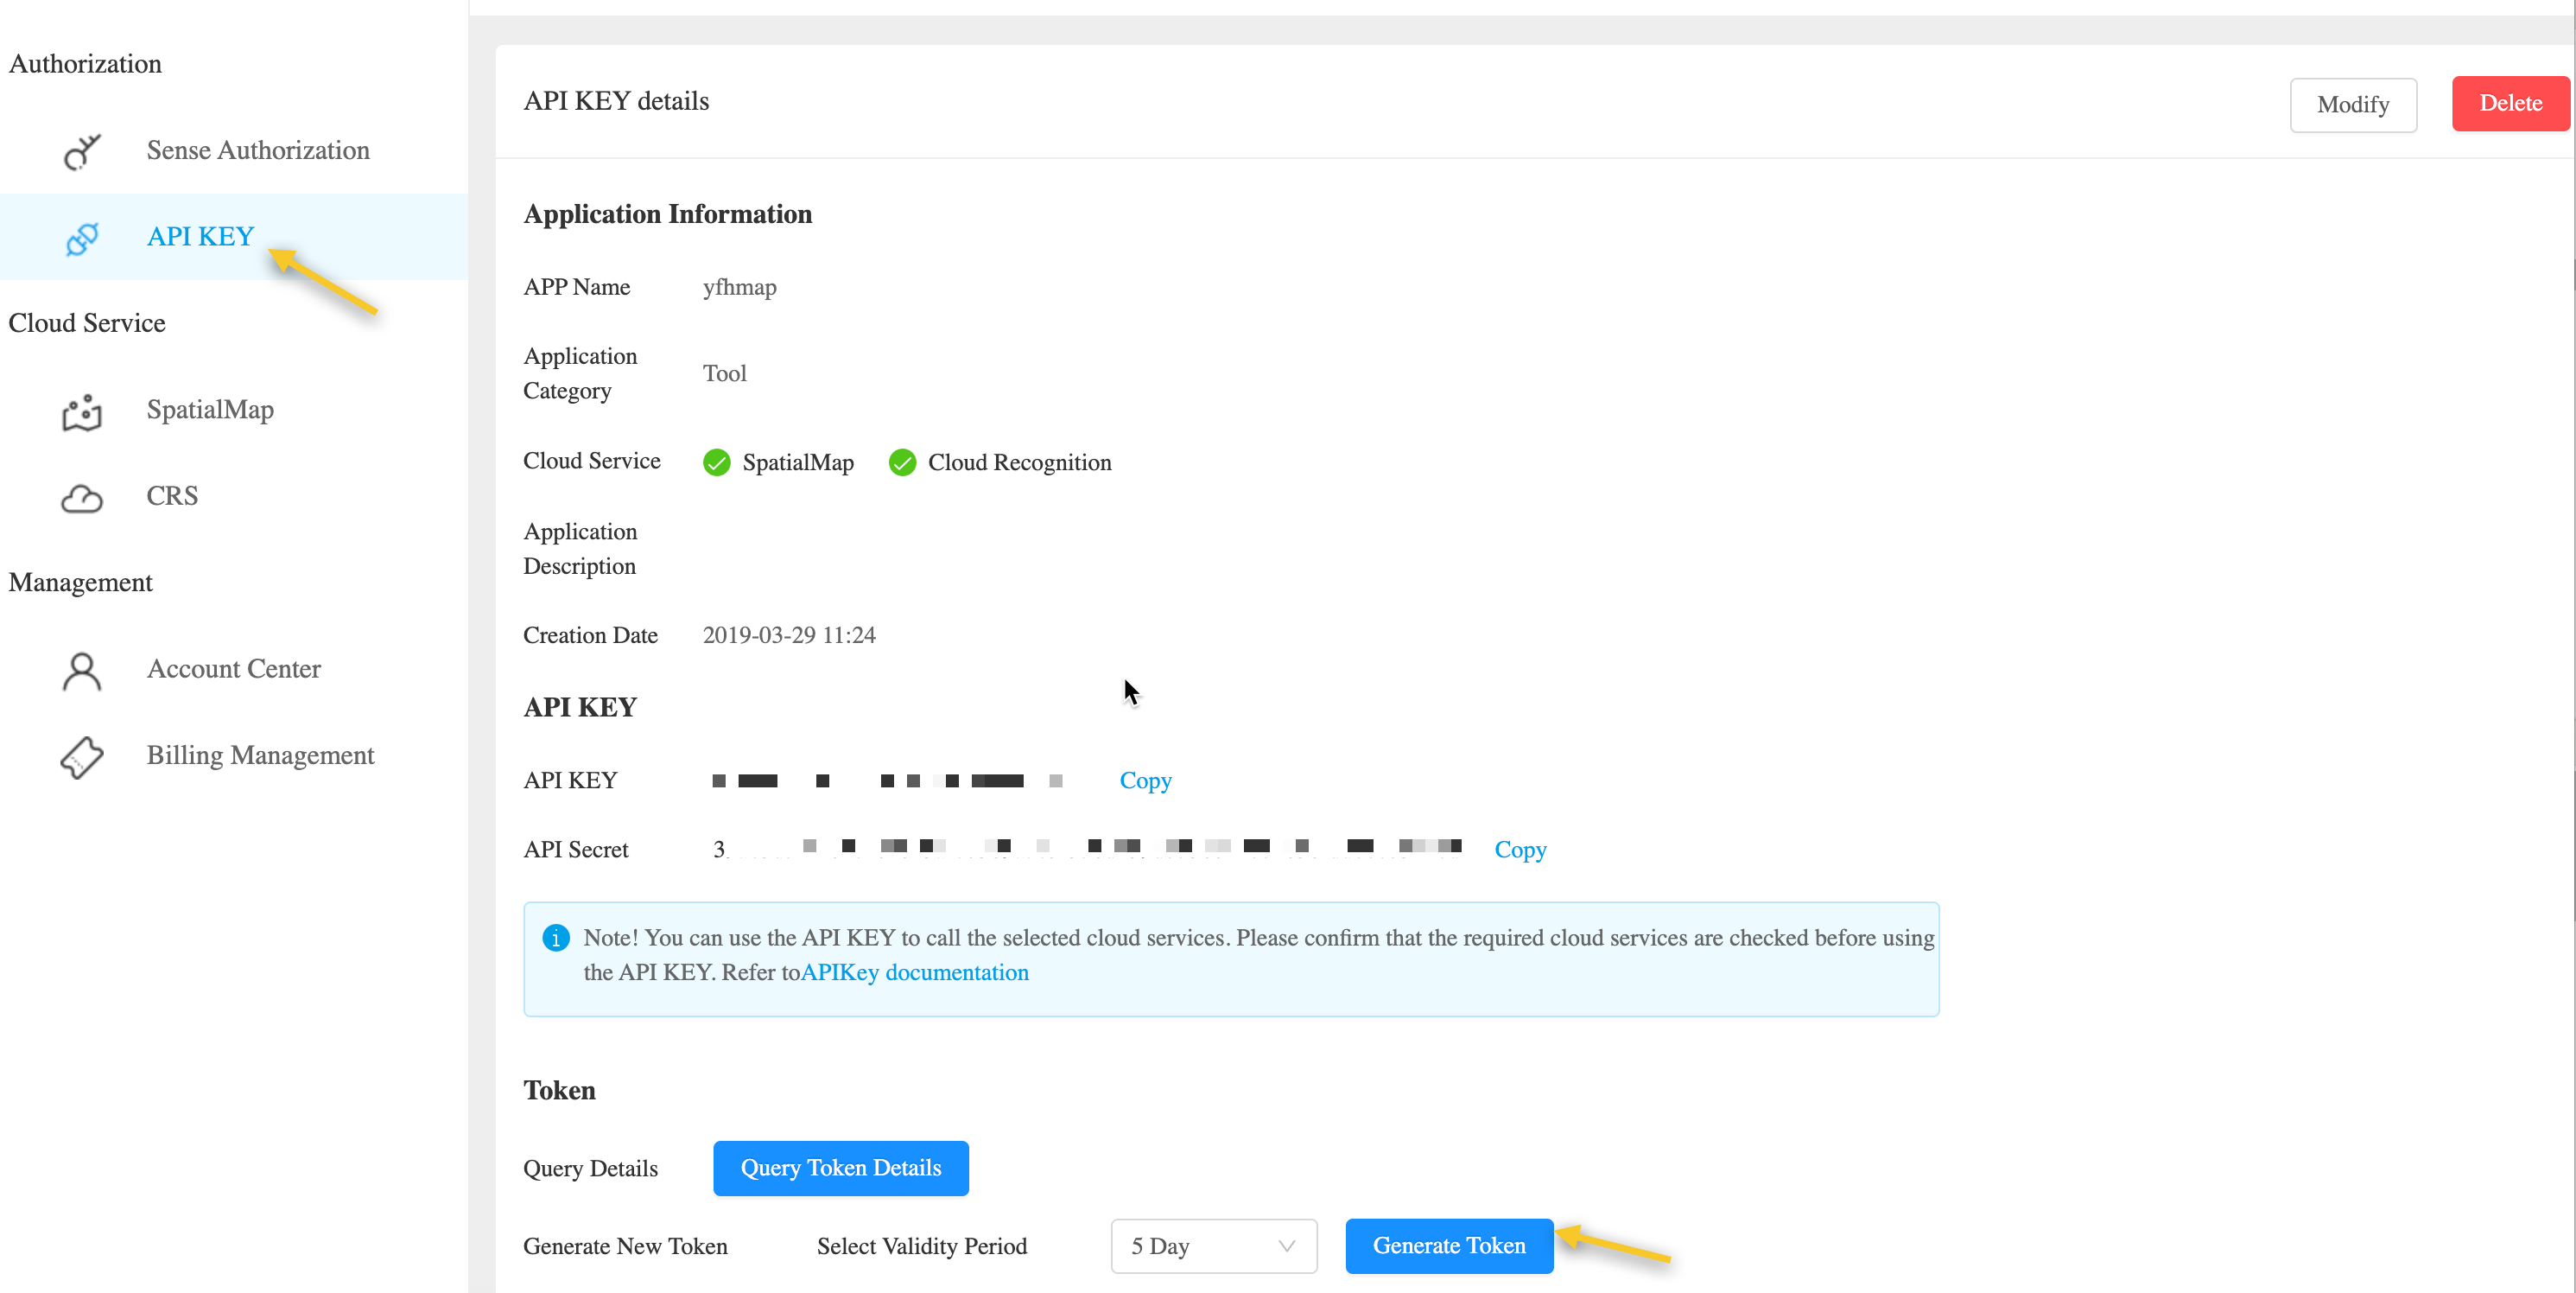Click the Cloud Recognition green check mark

click(902, 462)
